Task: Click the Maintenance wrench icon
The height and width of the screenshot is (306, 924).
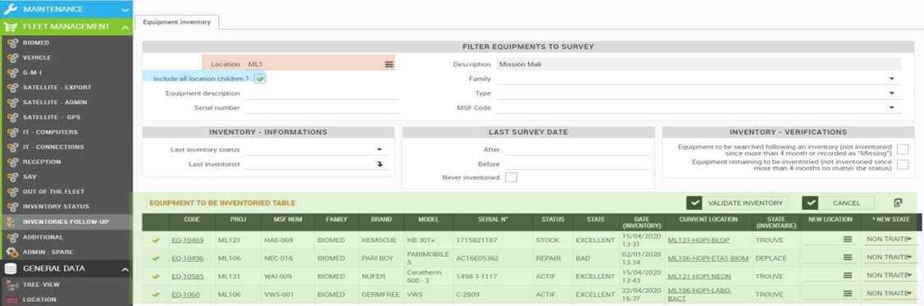Action: click(x=10, y=9)
